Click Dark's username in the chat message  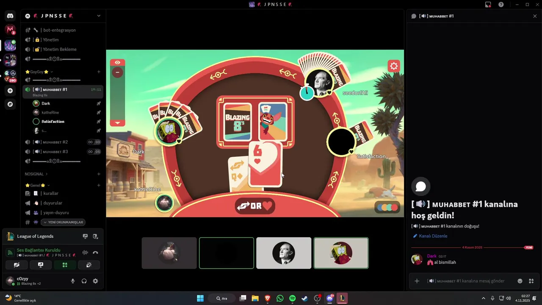431,256
